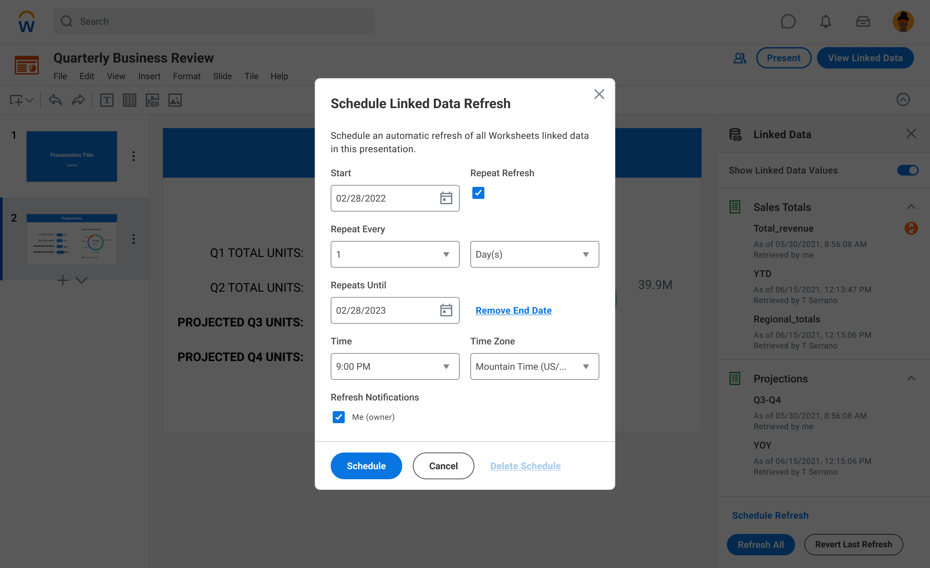Open the Insert menu
The height and width of the screenshot is (568, 930).
(x=149, y=76)
